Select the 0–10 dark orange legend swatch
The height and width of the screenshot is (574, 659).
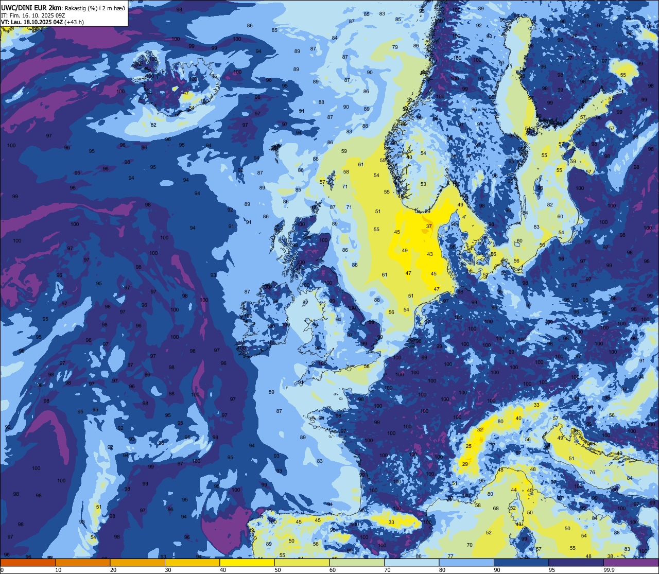click(28, 563)
